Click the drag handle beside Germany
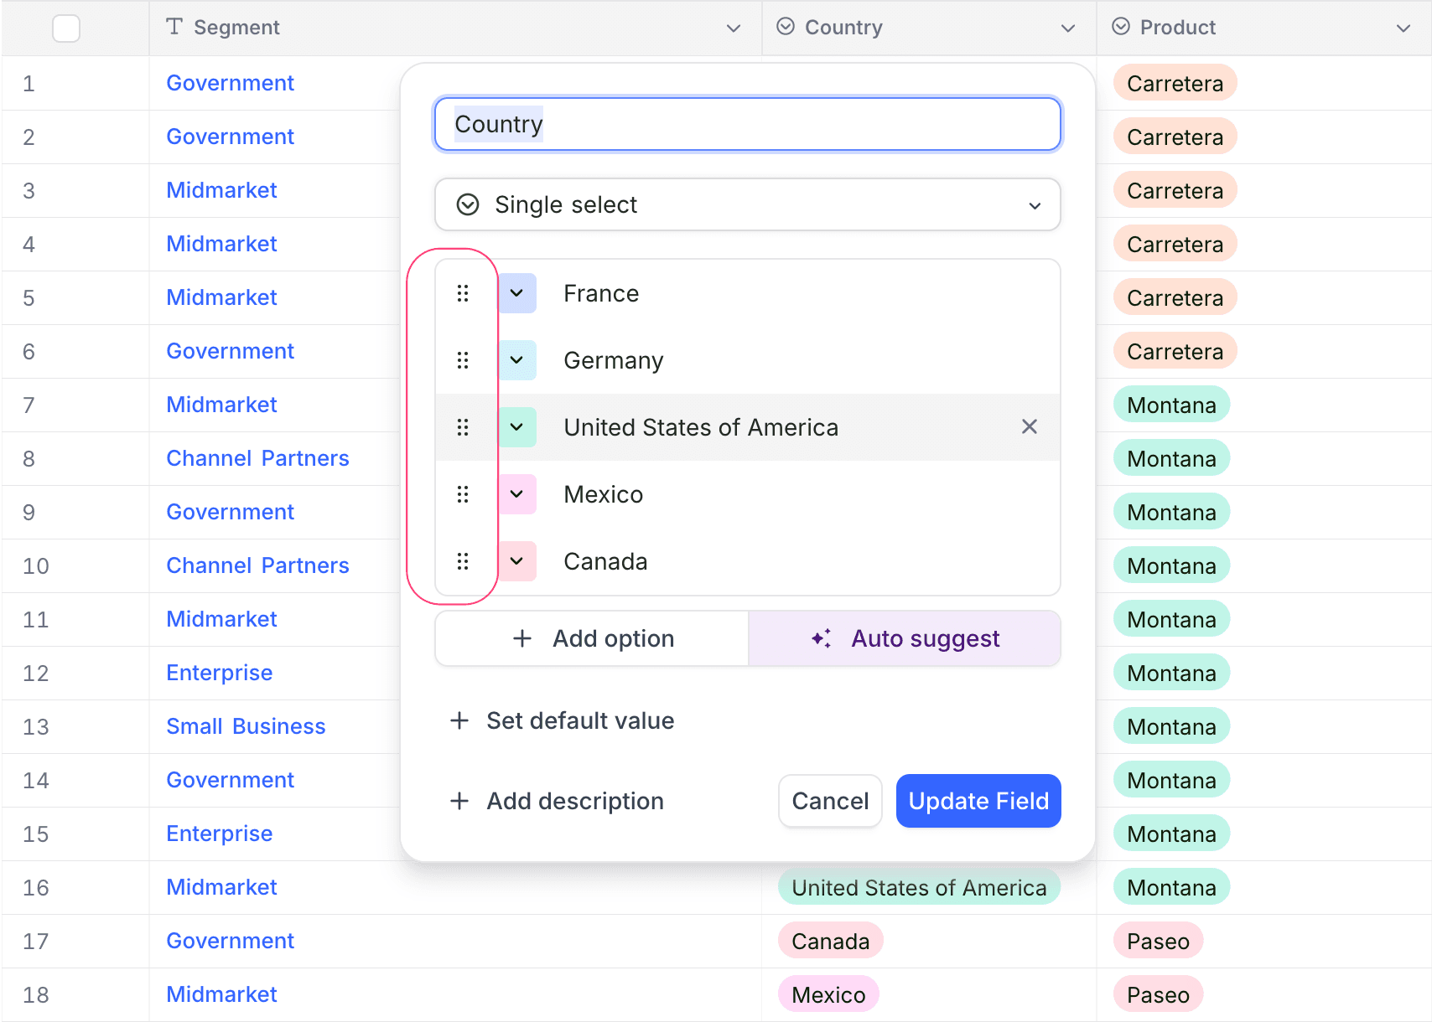 [x=462, y=360]
